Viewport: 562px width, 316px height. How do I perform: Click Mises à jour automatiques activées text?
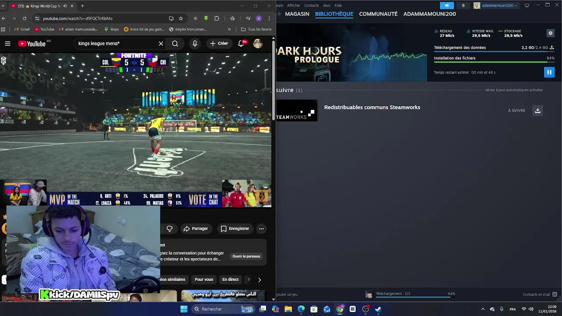point(514,90)
